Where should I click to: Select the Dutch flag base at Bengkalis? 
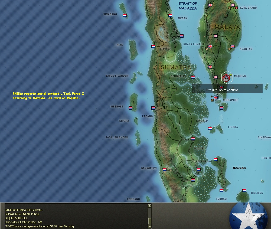click(193, 77)
